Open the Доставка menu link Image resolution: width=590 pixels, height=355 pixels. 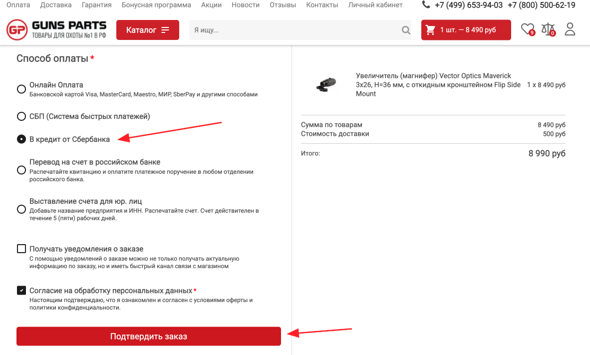(56, 5)
